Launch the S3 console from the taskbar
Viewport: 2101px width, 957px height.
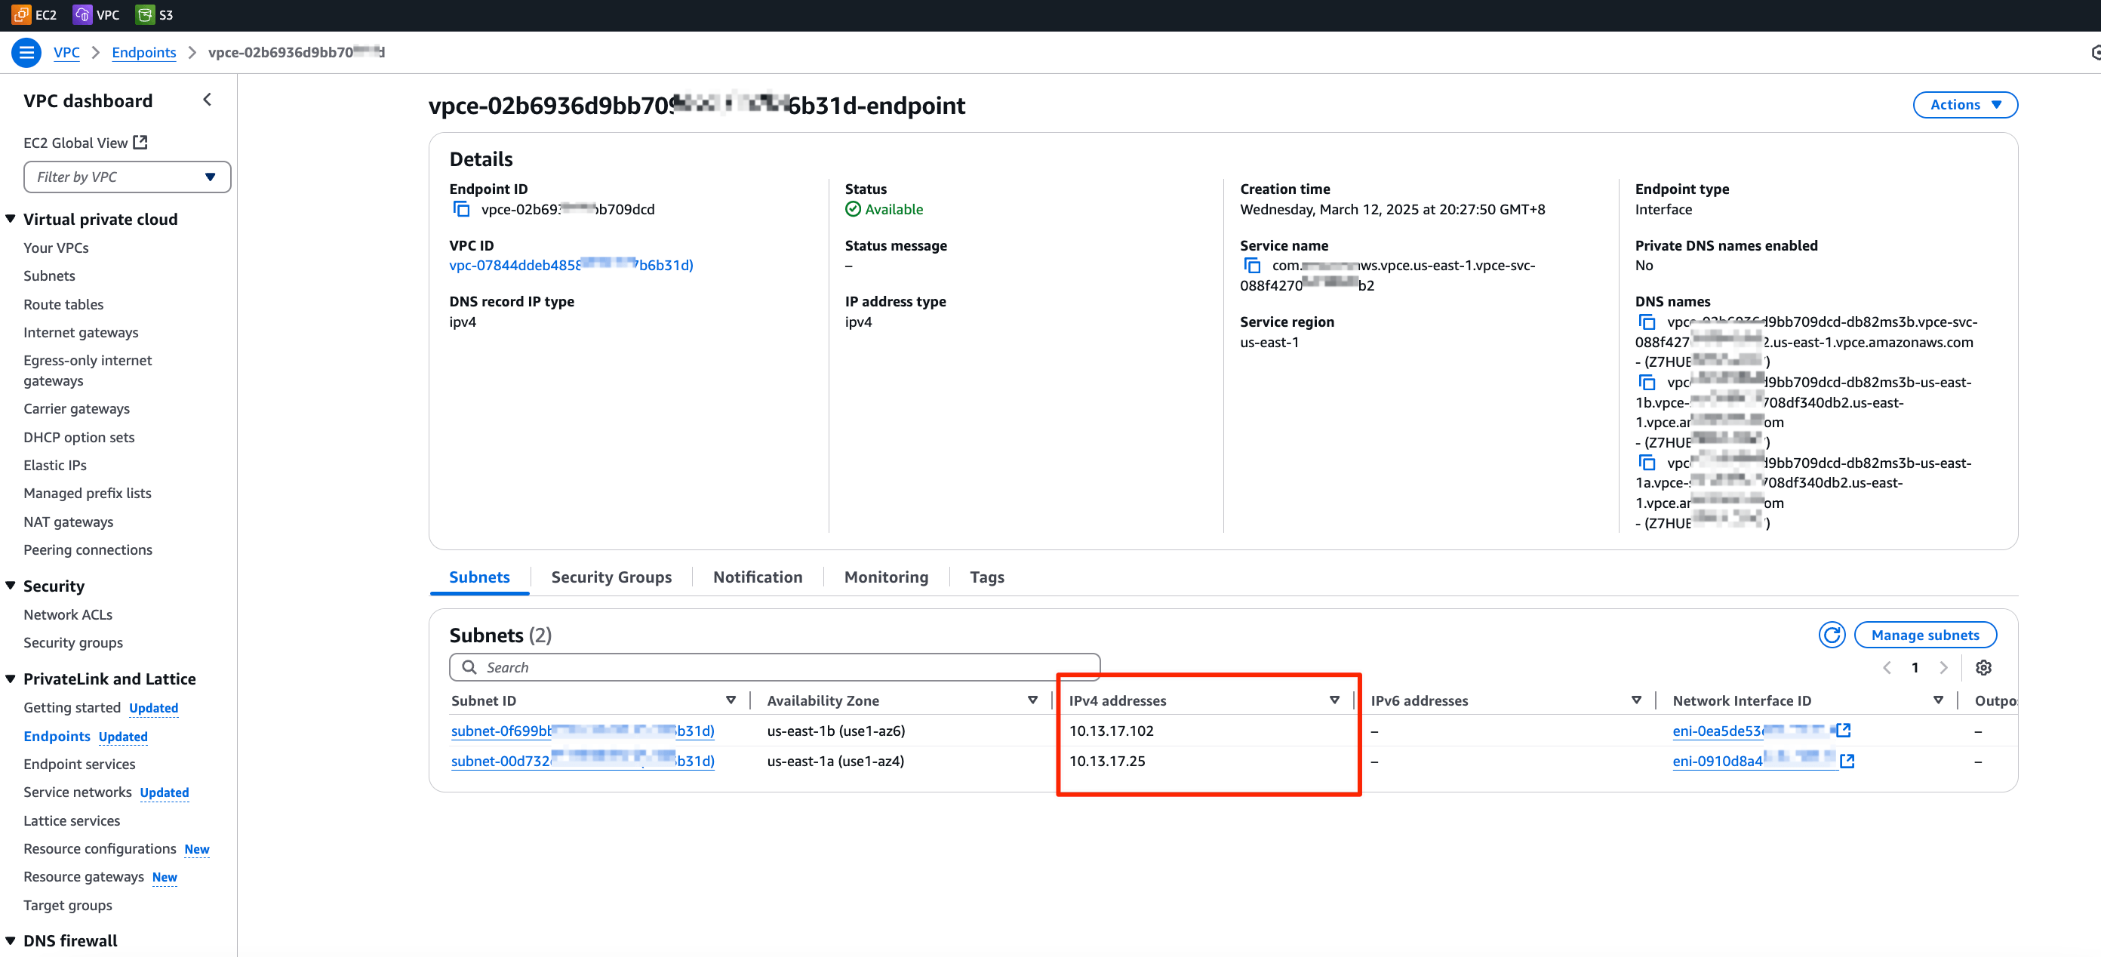pos(153,14)
